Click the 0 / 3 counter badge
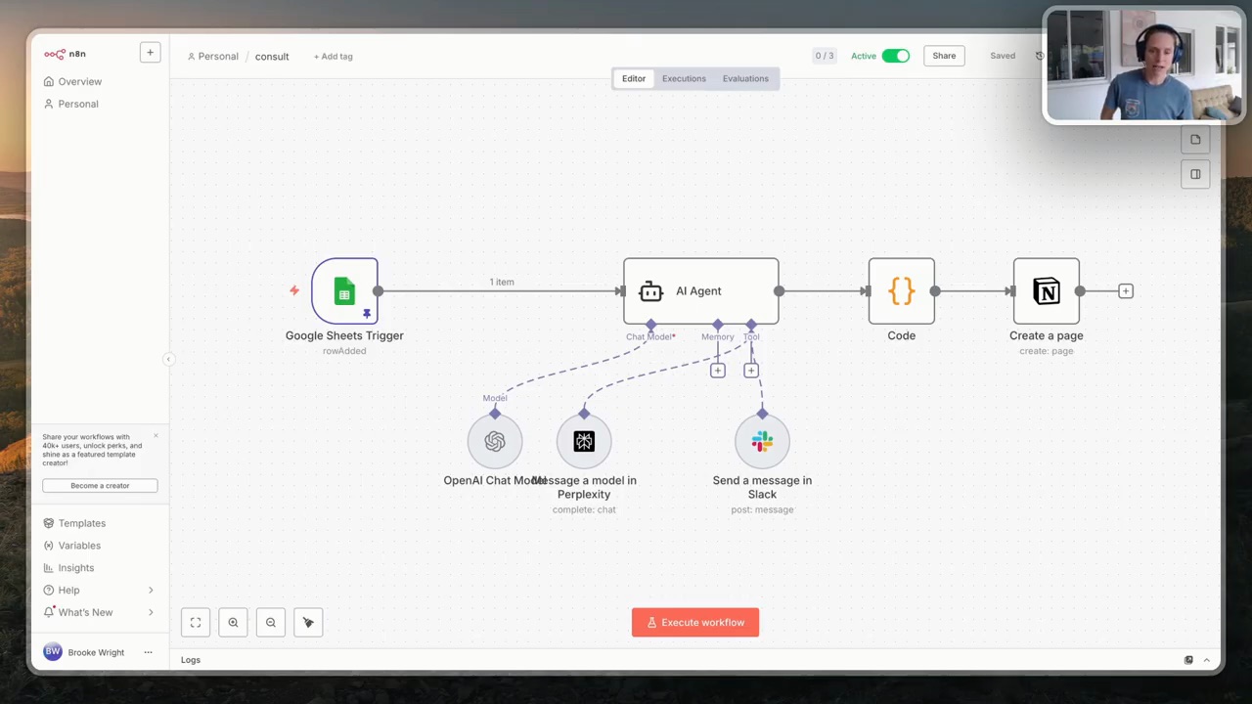The width and height of the screenshot is (1252, 704). click(825, 56)
